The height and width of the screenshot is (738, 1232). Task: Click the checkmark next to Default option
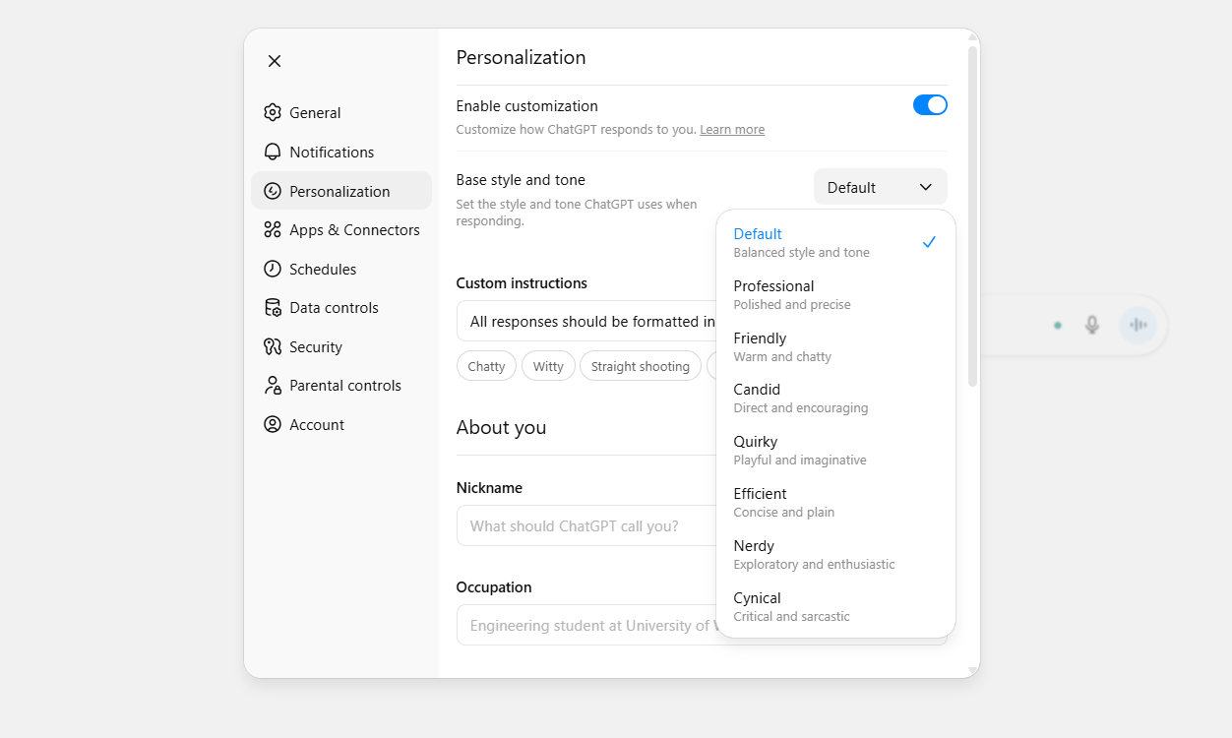tap(929, 242)
